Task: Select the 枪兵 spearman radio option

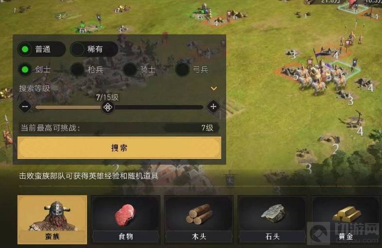Action: 88,70
